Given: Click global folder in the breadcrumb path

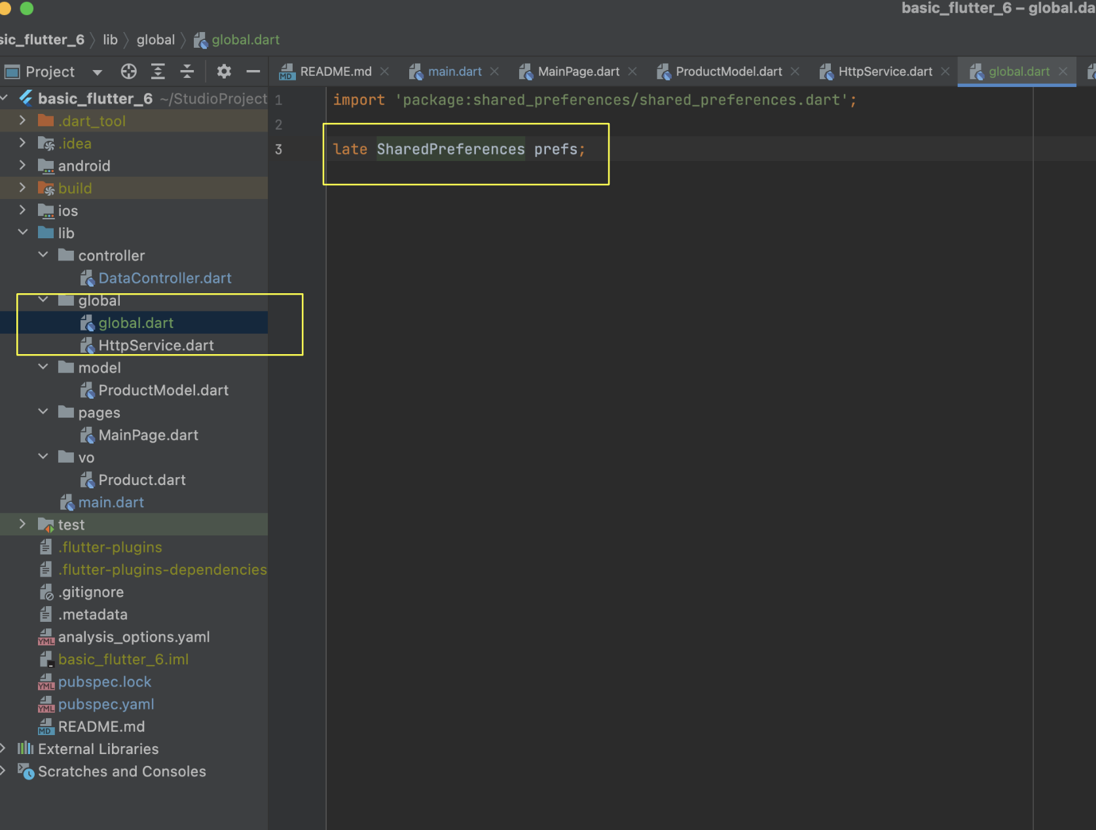Looking at the screenshot, I should click(156, 40).
